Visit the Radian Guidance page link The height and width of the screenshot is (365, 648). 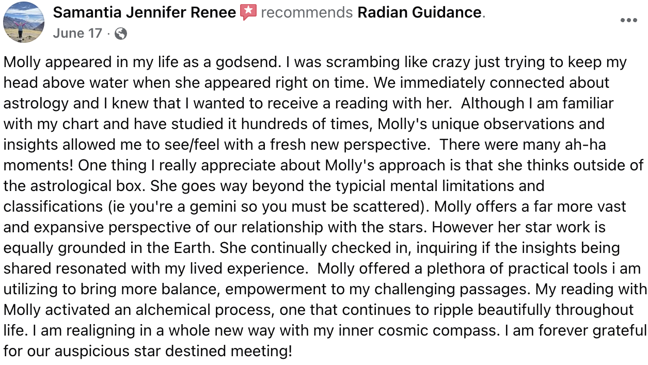(x=420, y=12)
